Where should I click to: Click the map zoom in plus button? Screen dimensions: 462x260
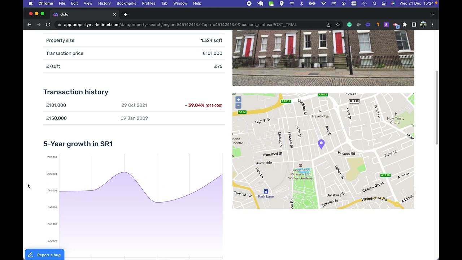tap(238, 99)
